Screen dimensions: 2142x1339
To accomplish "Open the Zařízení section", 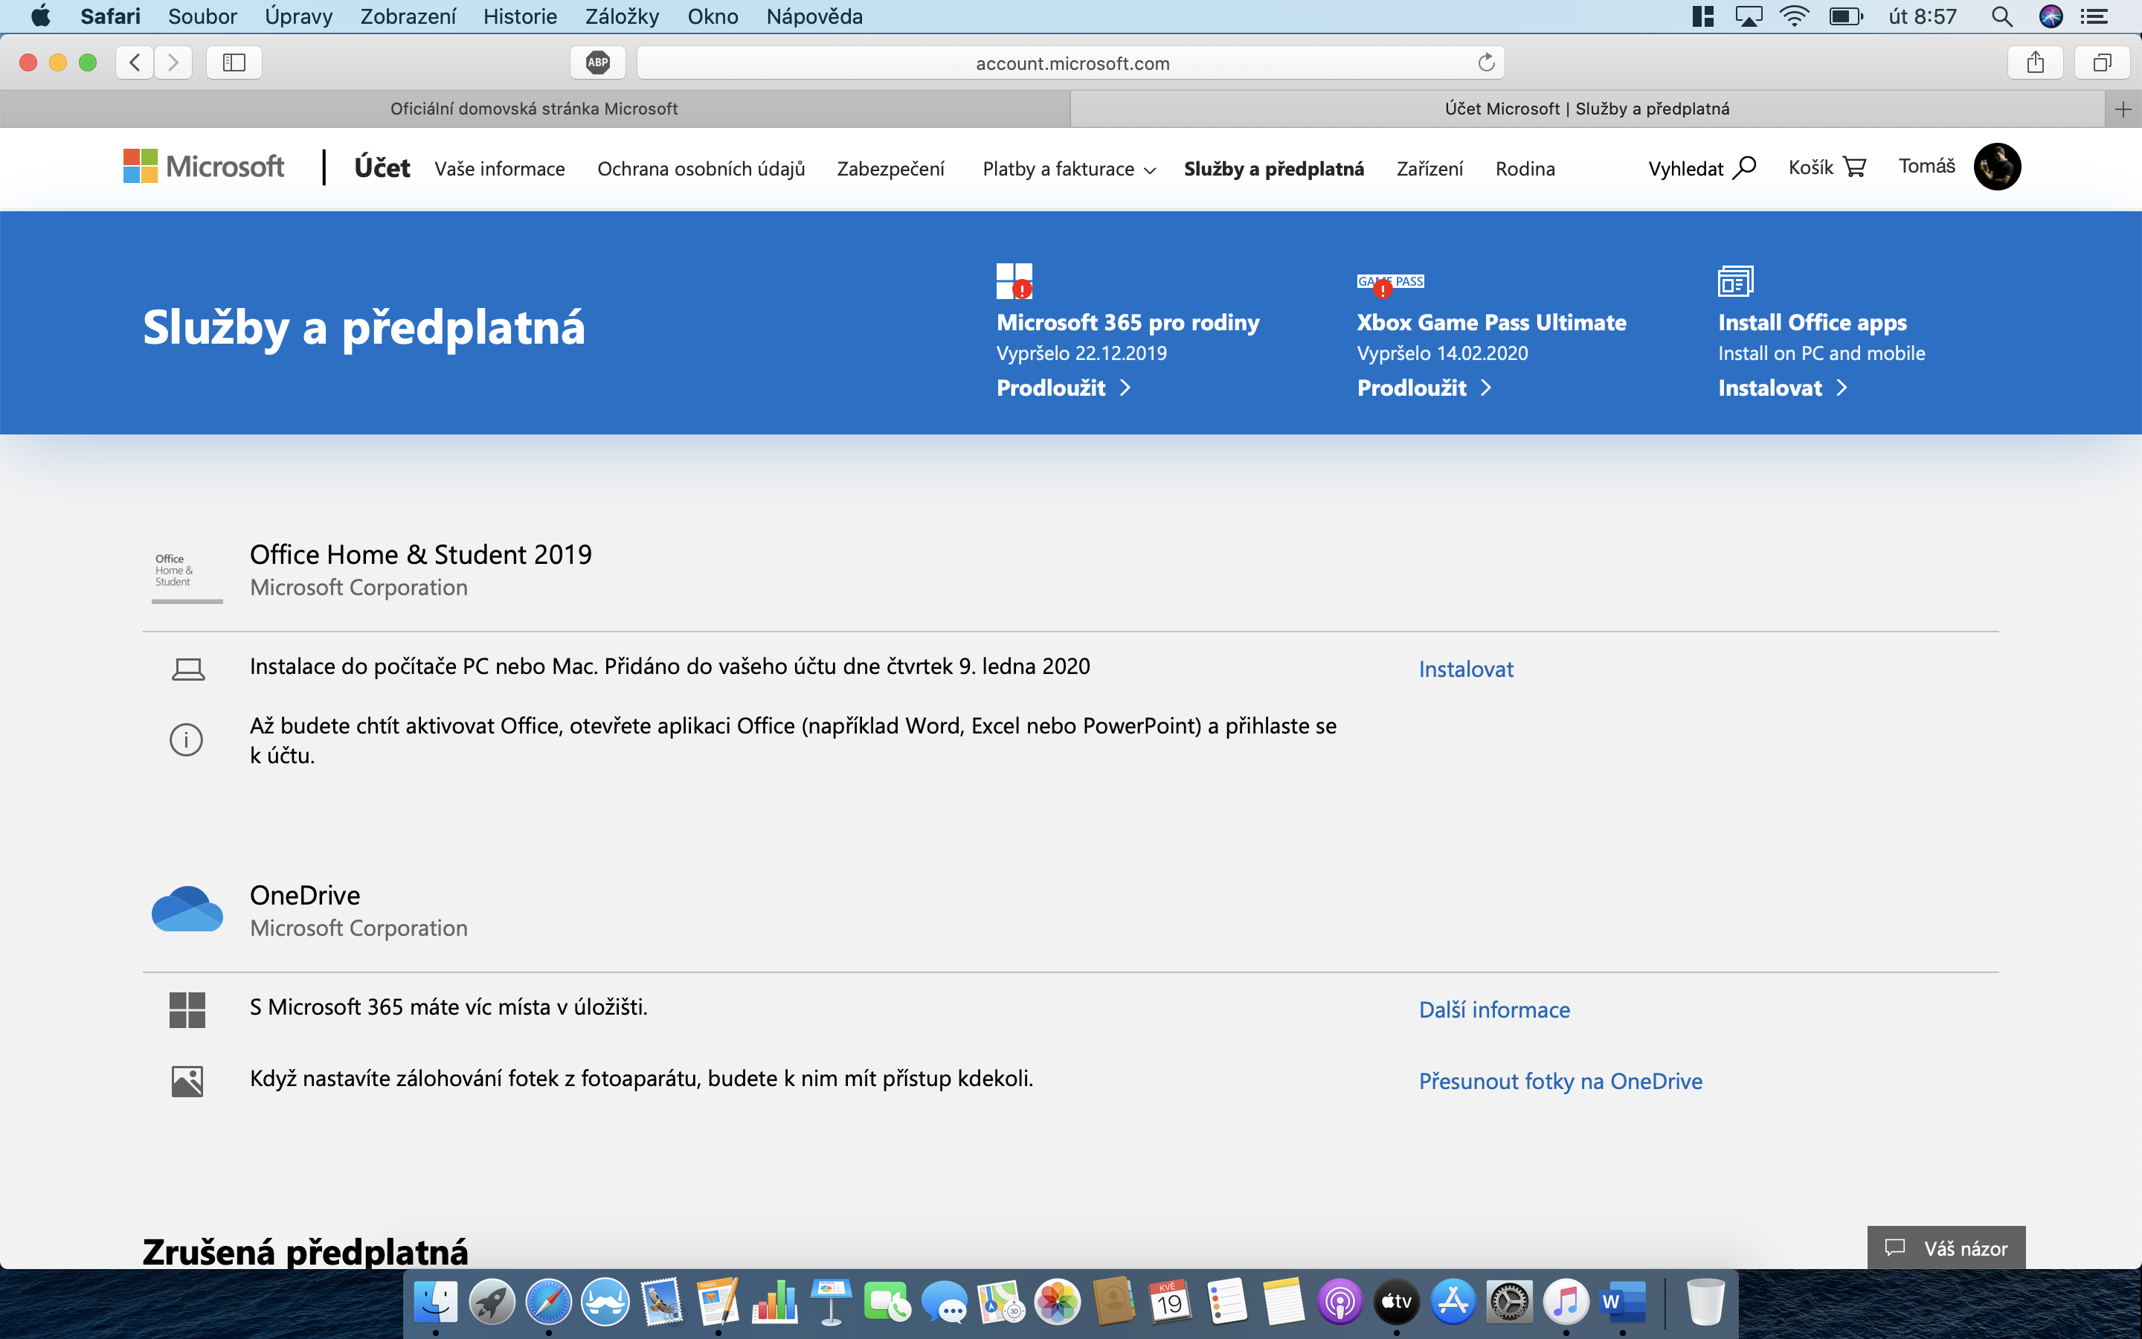I will coord(1429,168).
